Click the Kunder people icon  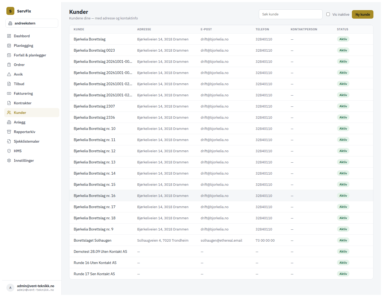9,113
